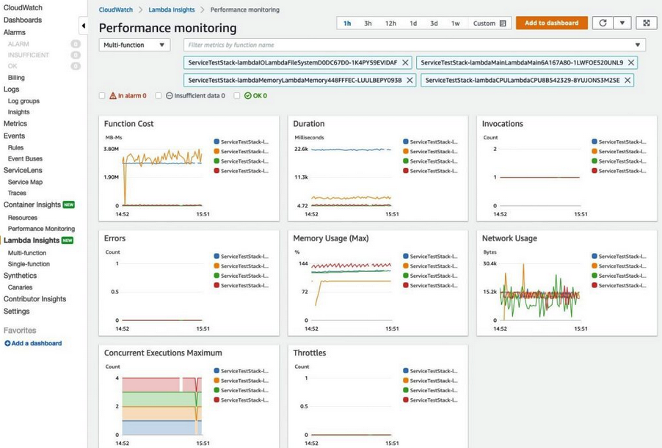
Task: Open the Multi-function view dropdown
Action: [x=134, y=45]
